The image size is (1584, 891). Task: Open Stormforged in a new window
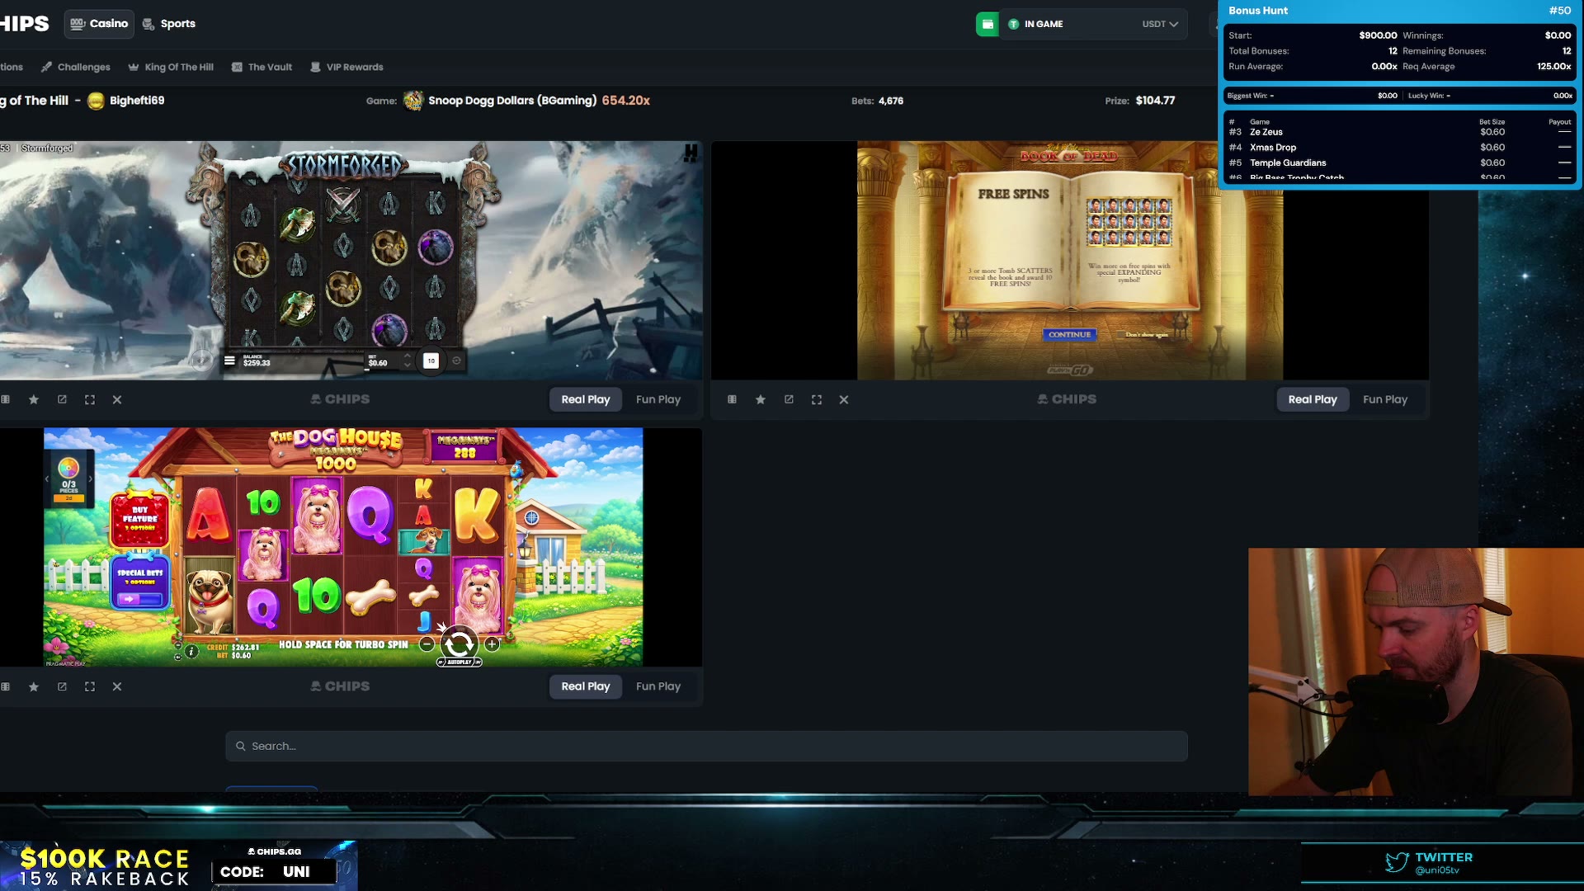62,399
